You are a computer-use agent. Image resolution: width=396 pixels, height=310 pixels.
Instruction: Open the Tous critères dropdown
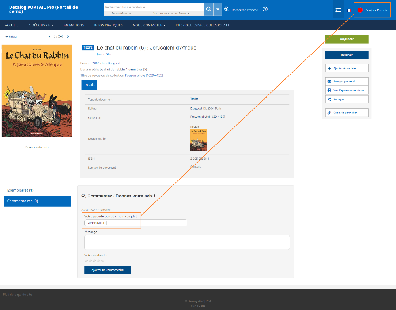tap(122, 13)
